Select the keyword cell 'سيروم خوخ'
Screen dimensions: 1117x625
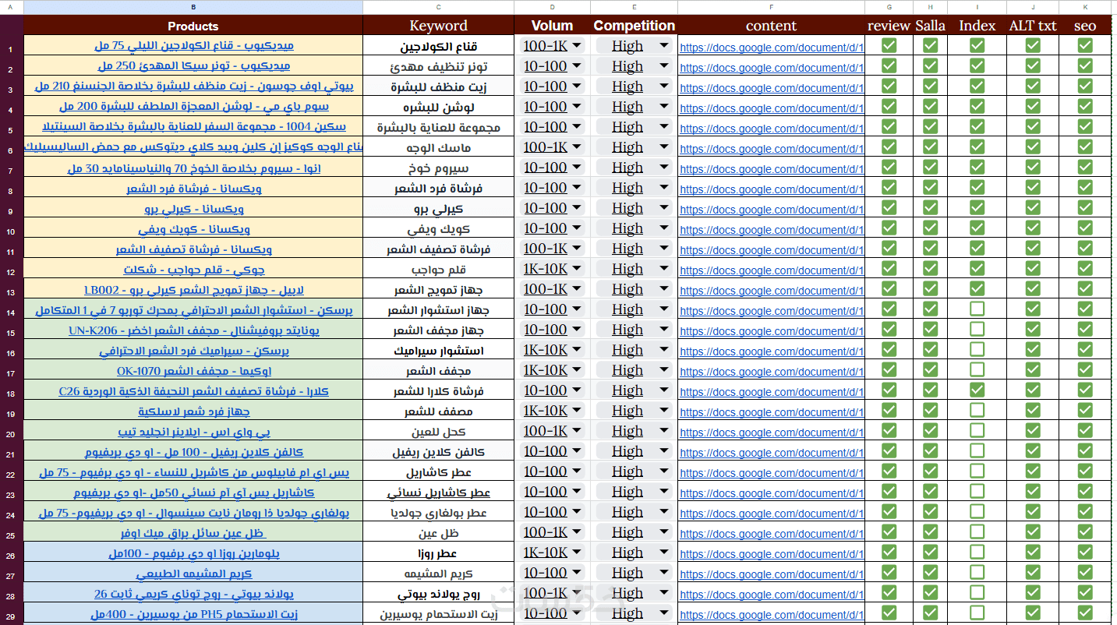click(x=438, y=168)
